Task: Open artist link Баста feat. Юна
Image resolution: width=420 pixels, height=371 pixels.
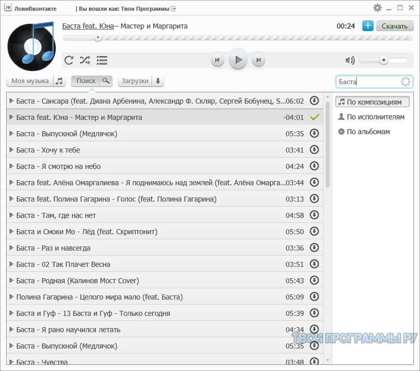Action: [88, 26]
